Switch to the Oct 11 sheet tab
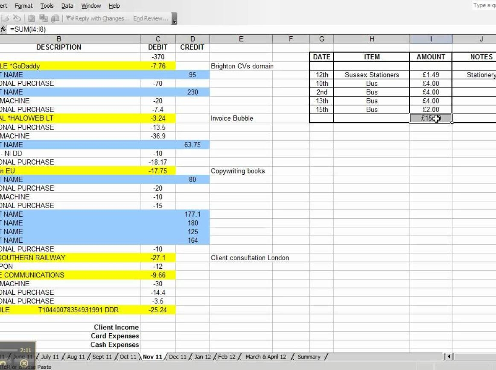This screenshot has height=370, width=496. (128, 356)
